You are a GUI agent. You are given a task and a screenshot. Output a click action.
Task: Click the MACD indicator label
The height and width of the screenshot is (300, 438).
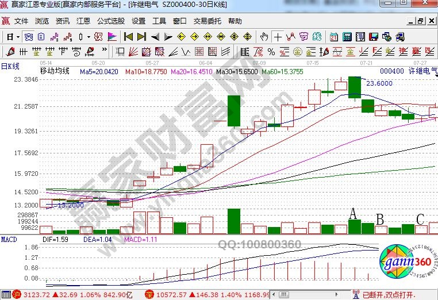tap(9, 239)
